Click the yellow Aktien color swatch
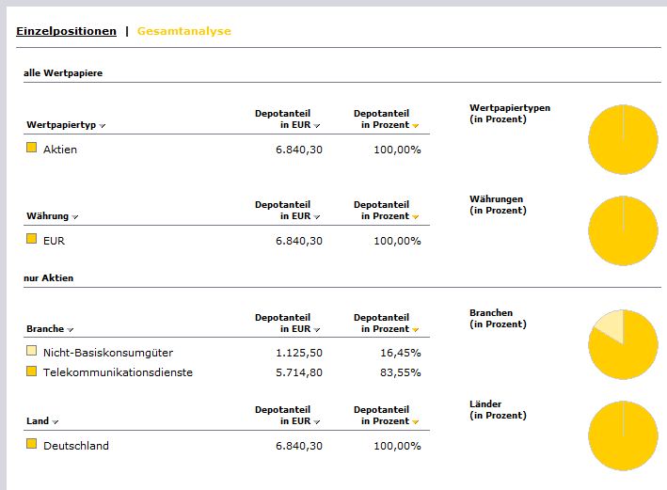 point(31,148)
